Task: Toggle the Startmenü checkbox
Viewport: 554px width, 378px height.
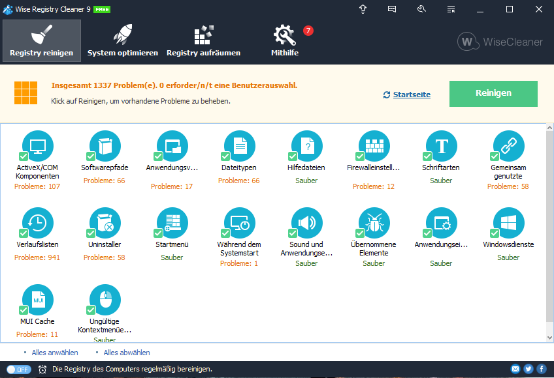Action: [x=158, y=233]
